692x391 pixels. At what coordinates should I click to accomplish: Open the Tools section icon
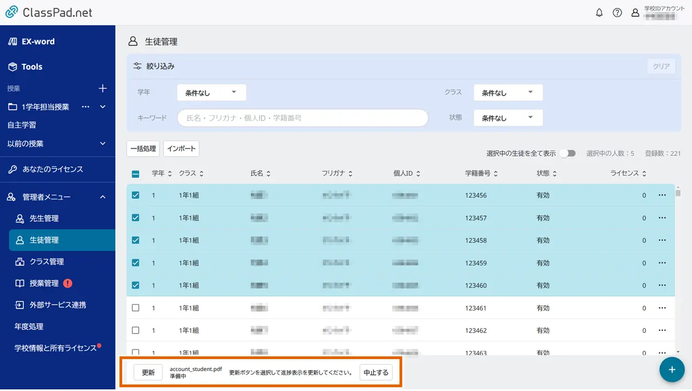[13, 67]
